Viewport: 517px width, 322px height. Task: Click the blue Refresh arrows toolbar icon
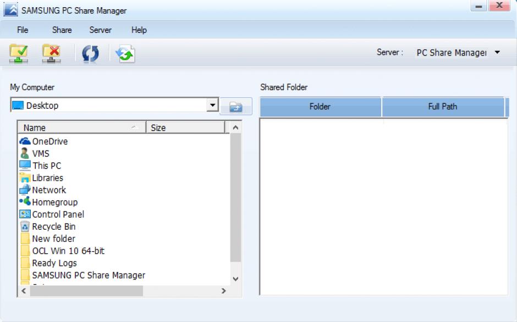[x=90, y=53]
